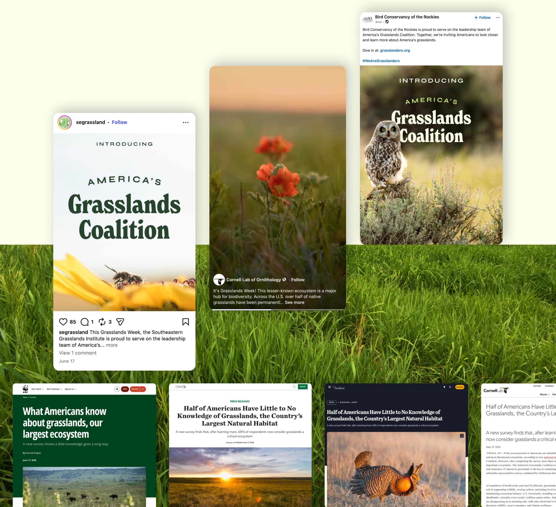
Task: View 1 comment on segrassland post
Action: [78, 353]
